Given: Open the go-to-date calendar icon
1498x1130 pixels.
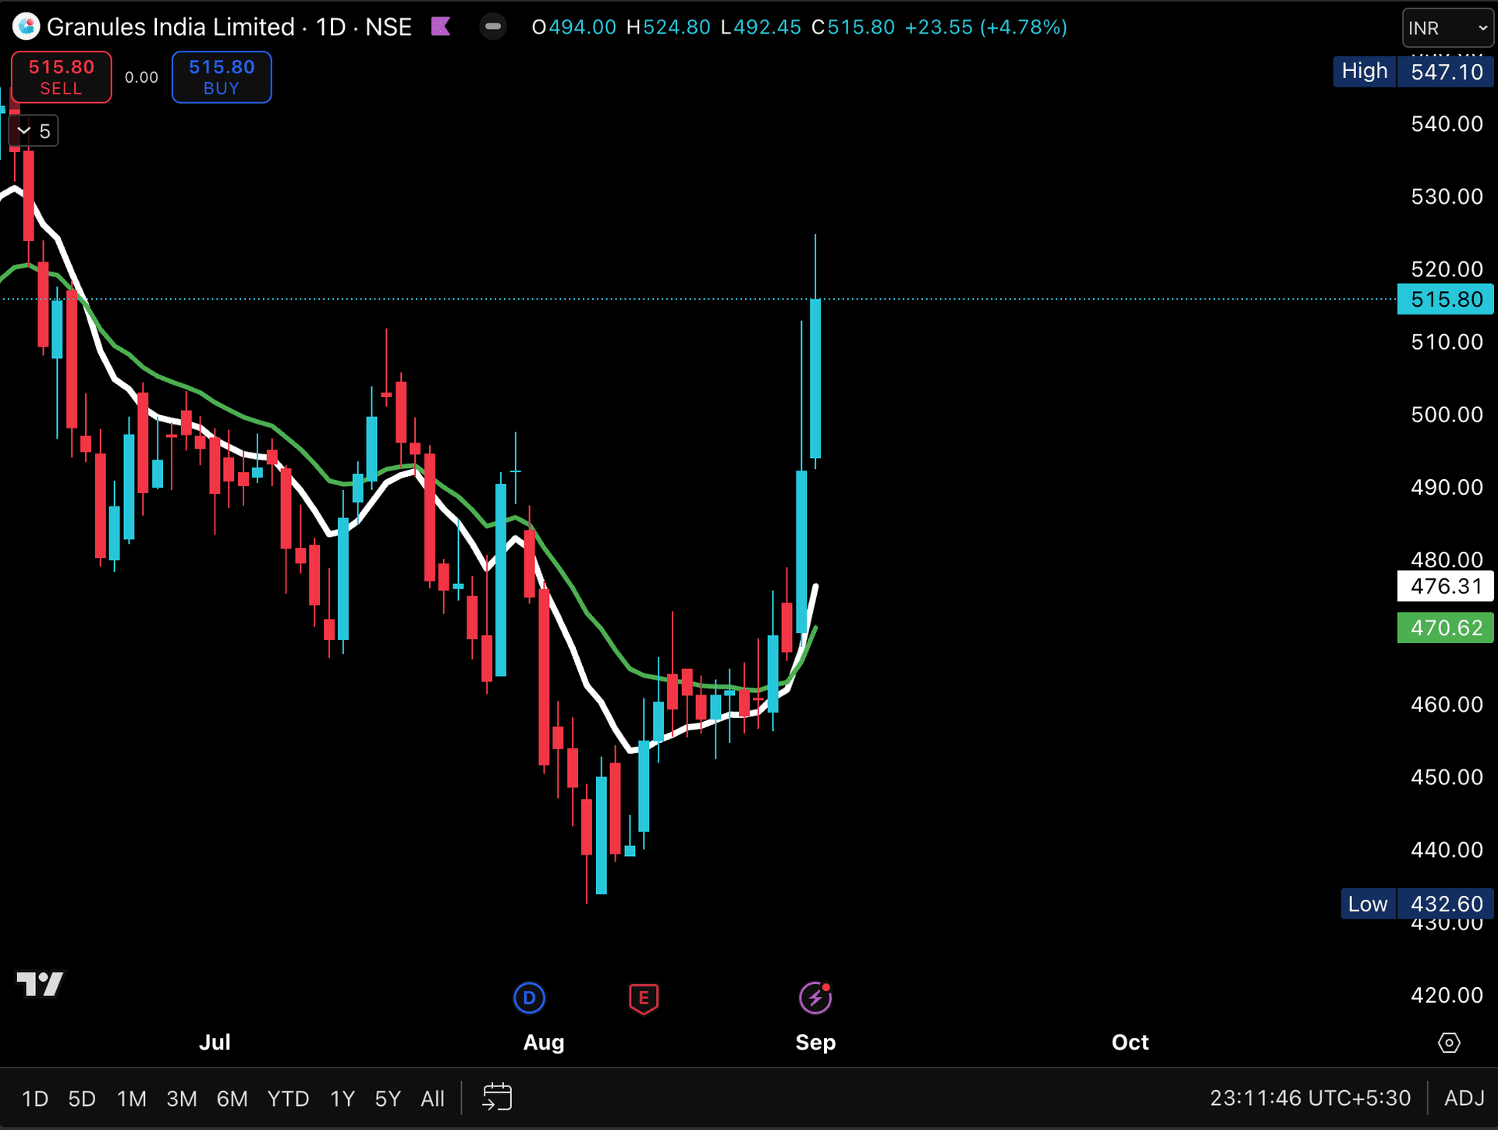Looking at the screenshot, I should 497,1097.
